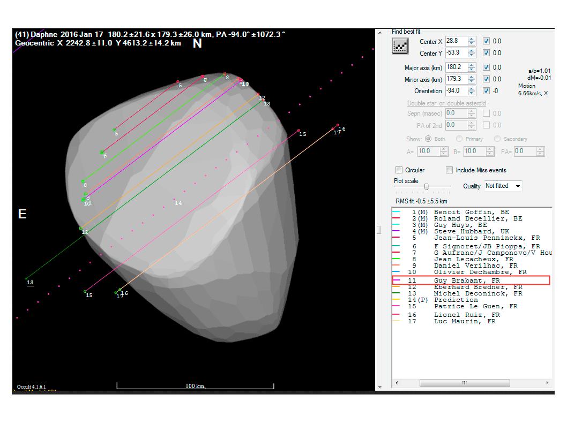Select the Secondary radio button
The height and width of the screenshot is (425, 567).
click(497, 139)
